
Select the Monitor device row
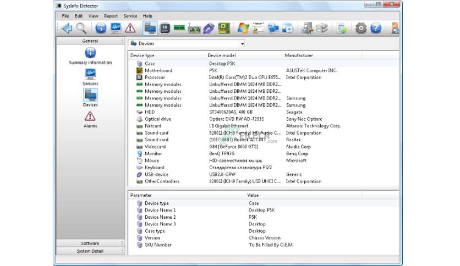point(264,153)
